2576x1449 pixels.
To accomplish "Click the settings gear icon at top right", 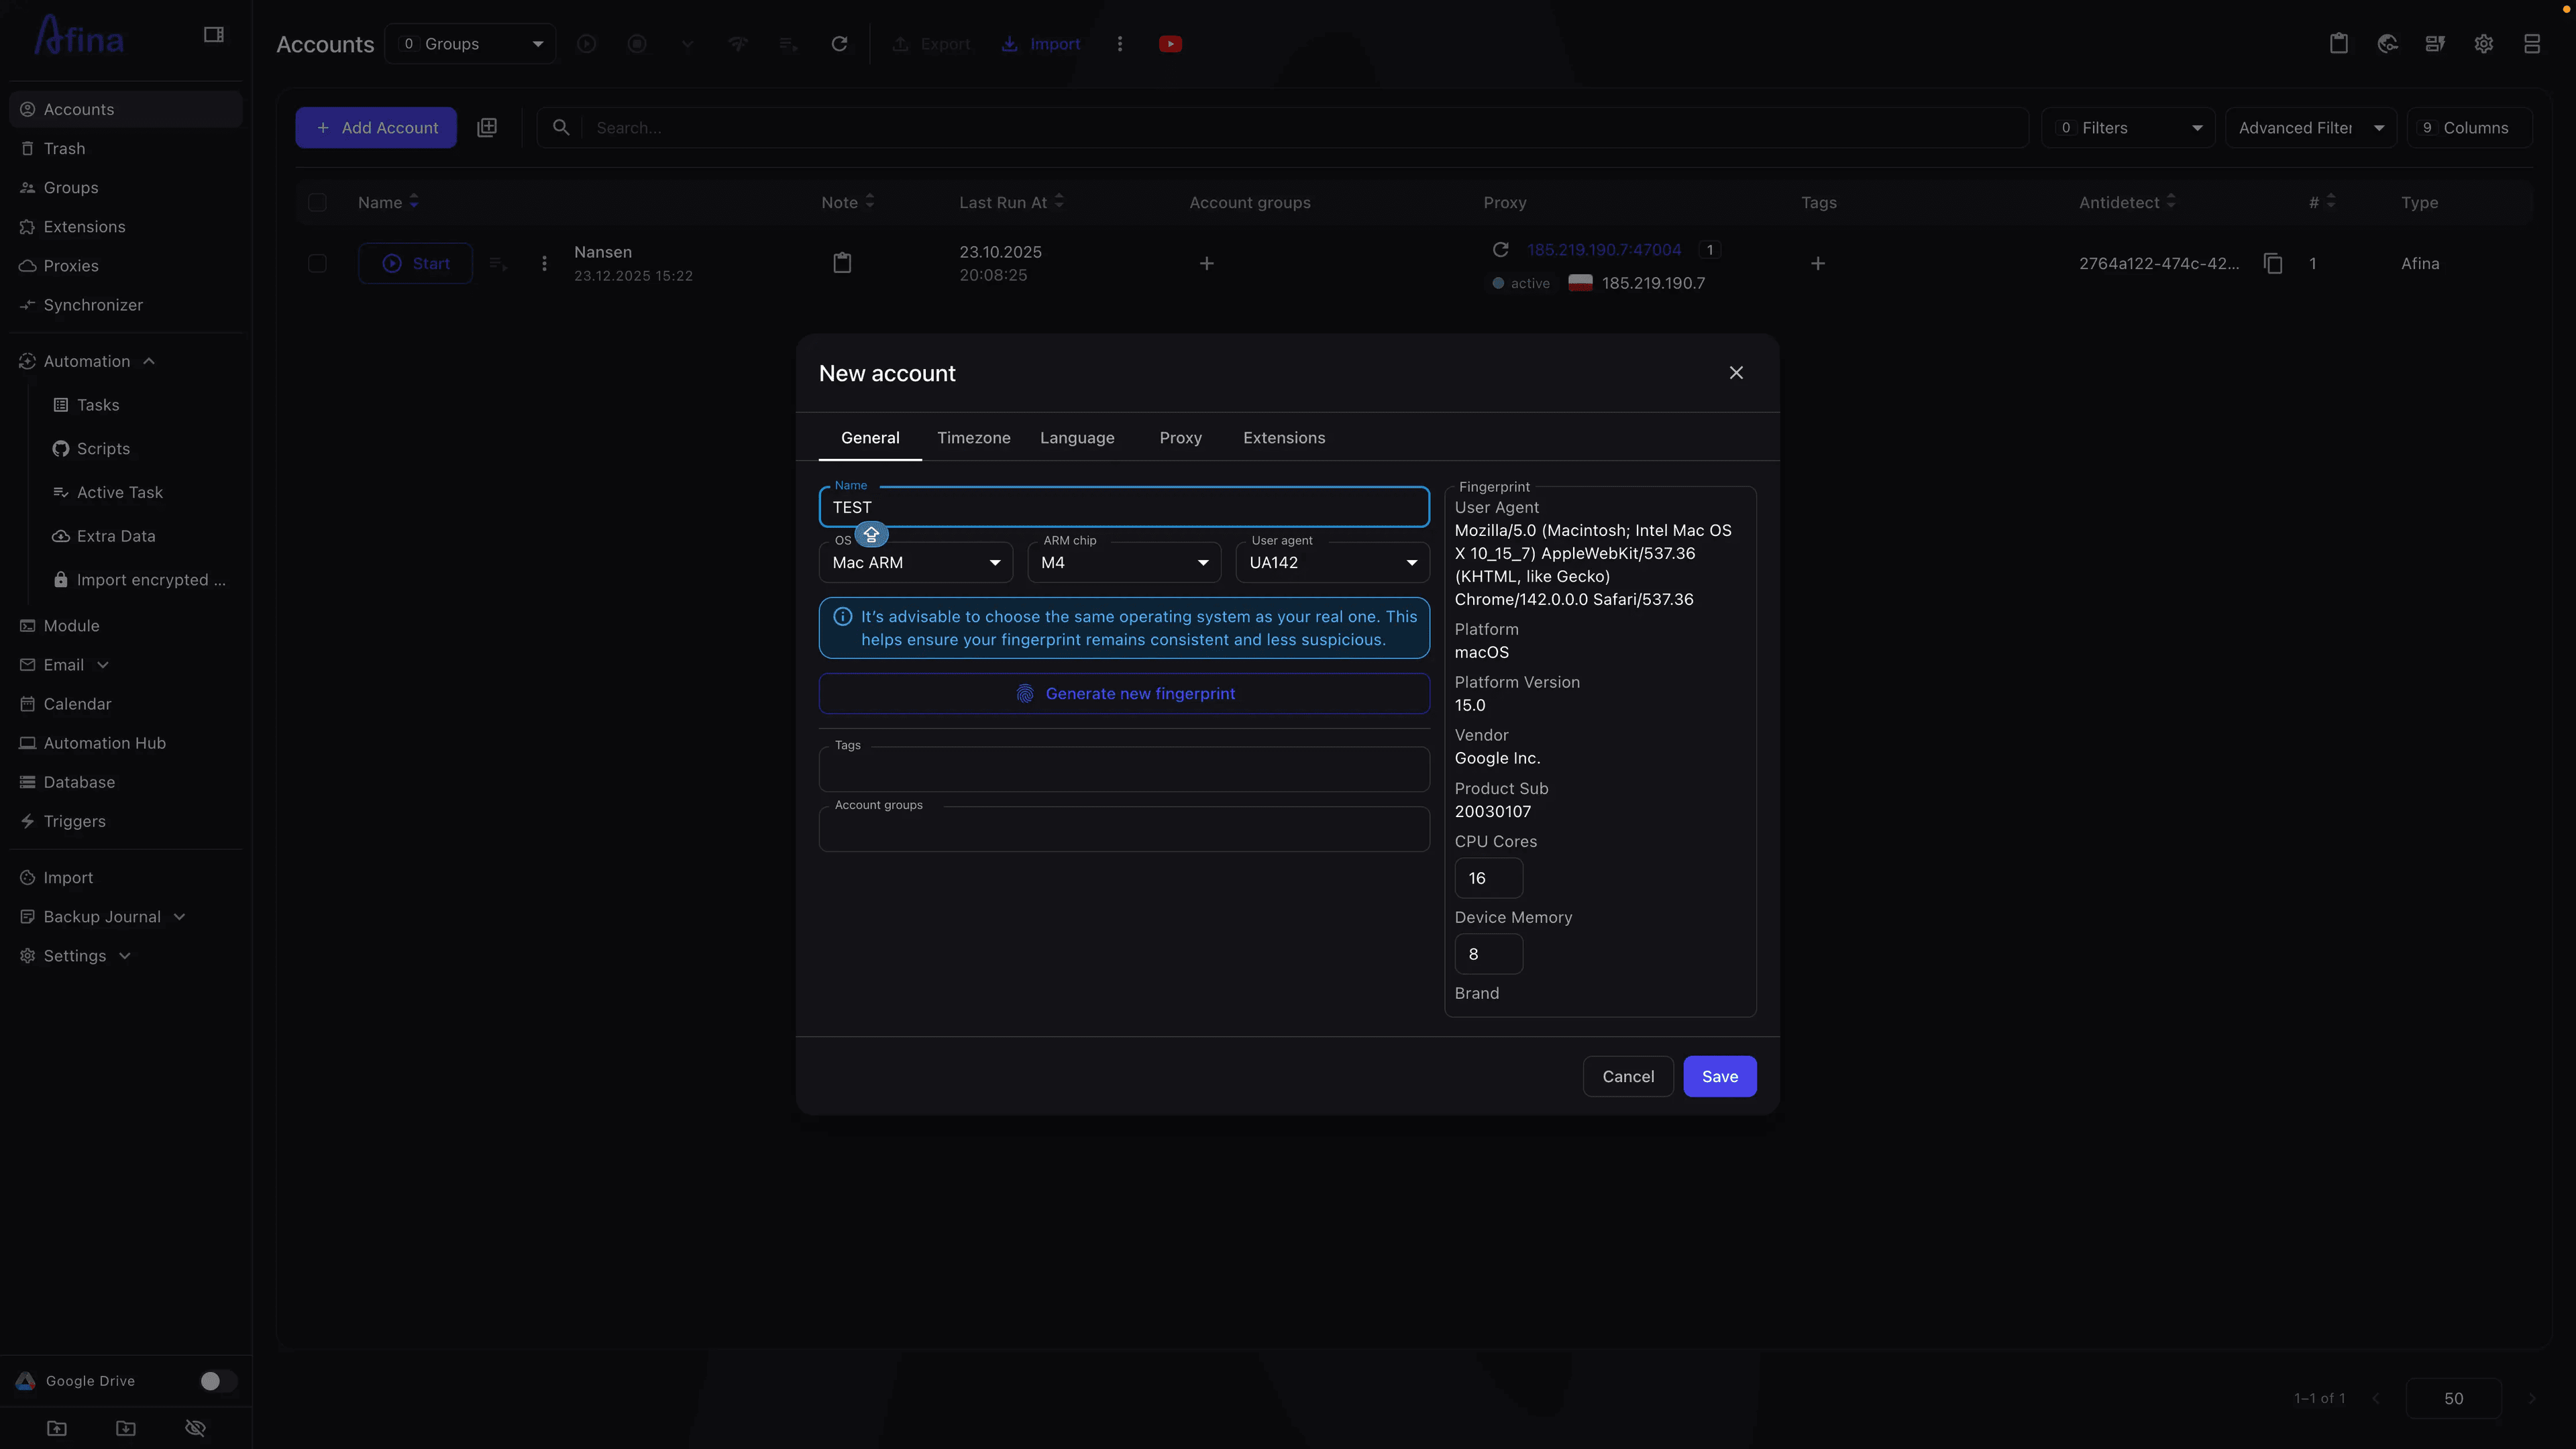I will coord(2483,43).
